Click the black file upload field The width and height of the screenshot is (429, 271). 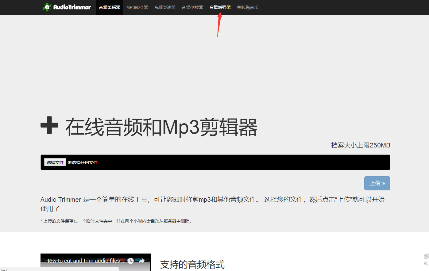tap(215, 162)
